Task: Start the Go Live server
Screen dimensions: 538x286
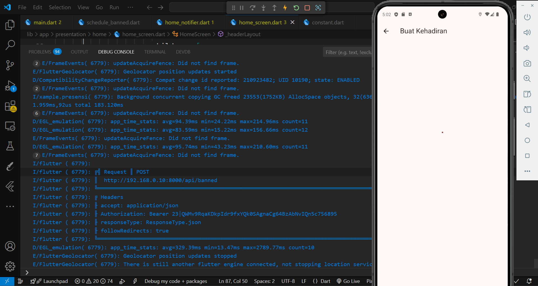Action: point(348,281)
